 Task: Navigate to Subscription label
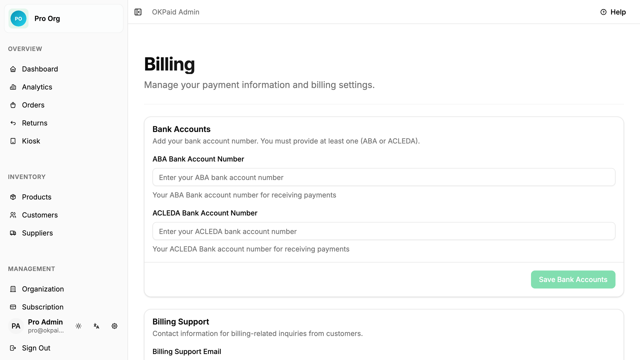43,307
